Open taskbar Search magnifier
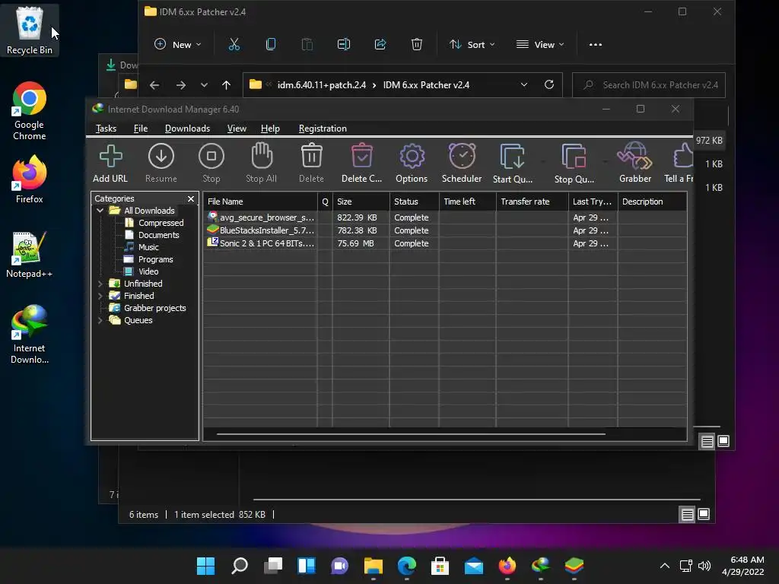The image size is (779, 584). pos(240,566)
